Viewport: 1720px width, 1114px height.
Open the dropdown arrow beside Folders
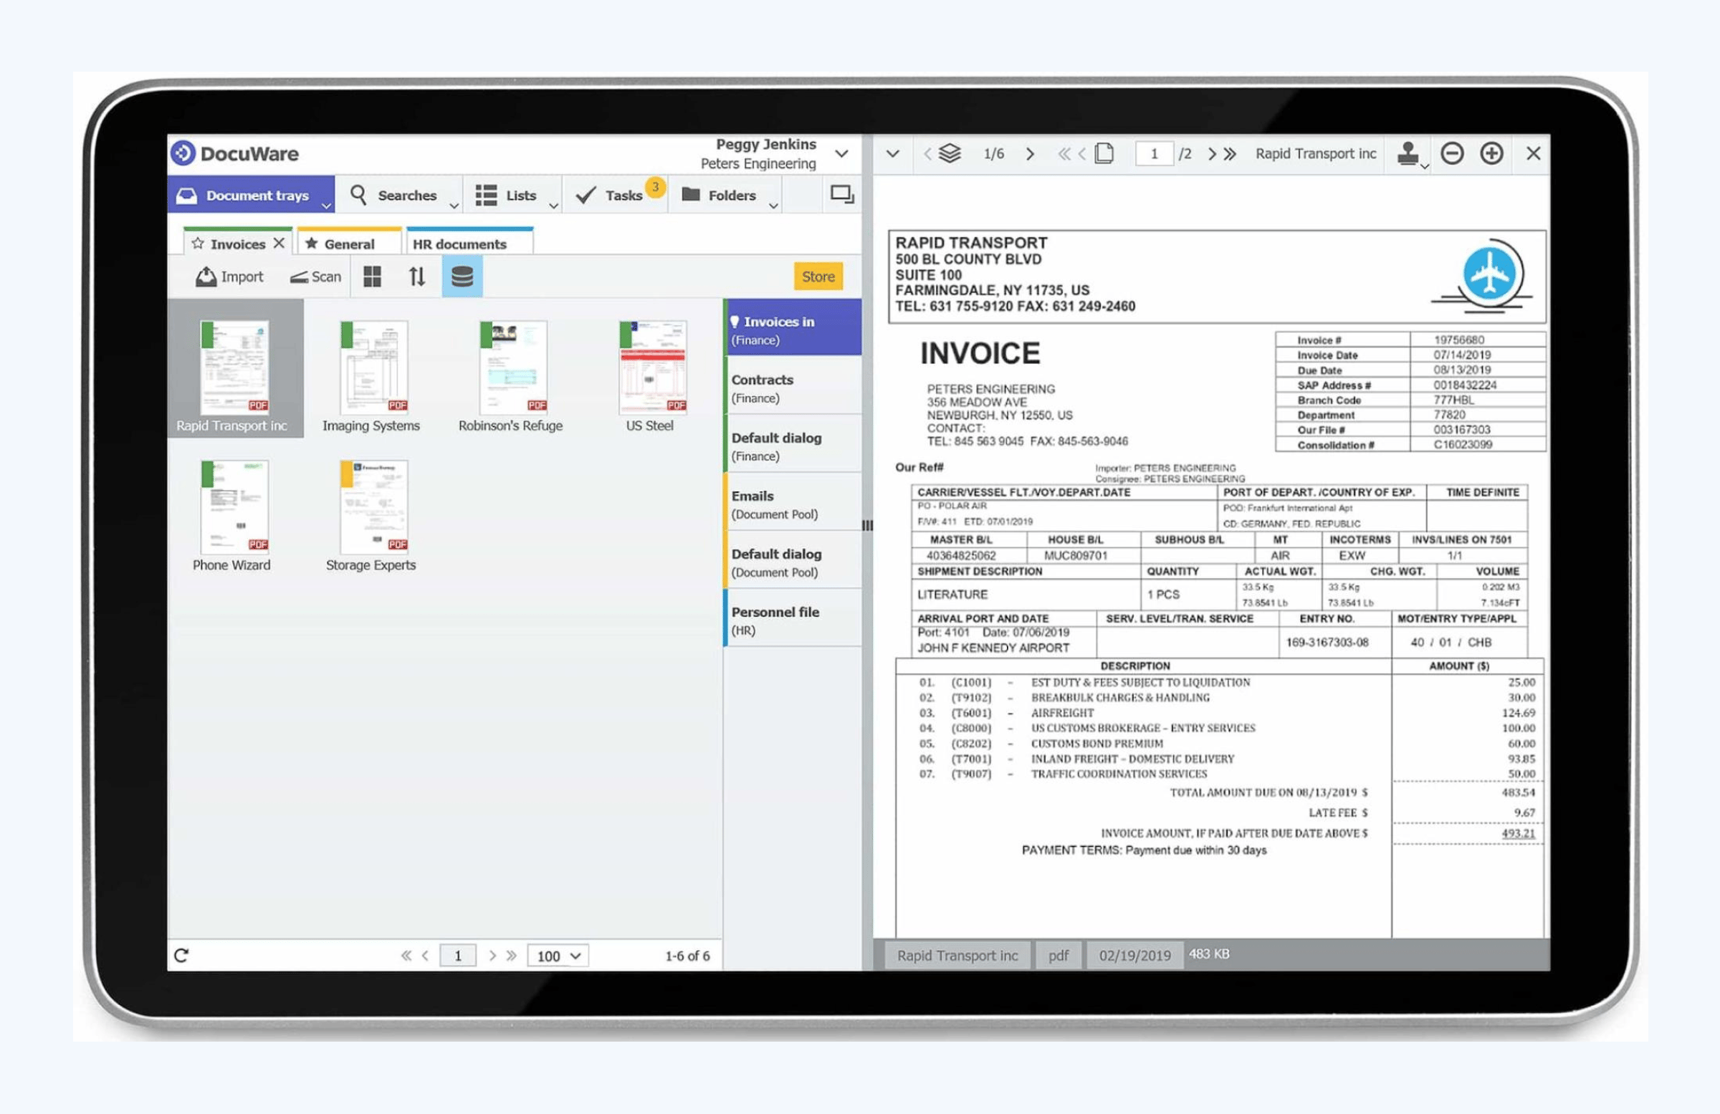pyautogui.click(x=773, y=206)
